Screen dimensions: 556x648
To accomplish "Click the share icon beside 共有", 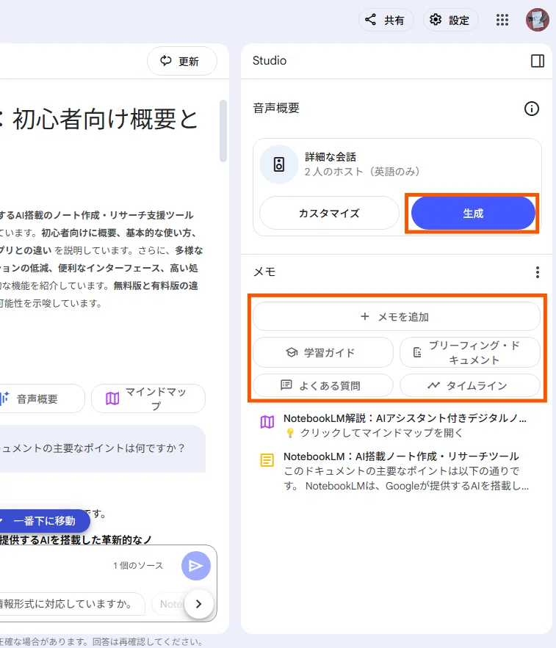I will pyautogui.click(x=370, y=19).
